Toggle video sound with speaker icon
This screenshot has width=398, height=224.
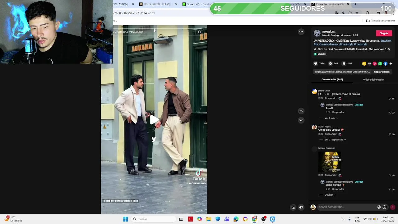click(301, 208)
